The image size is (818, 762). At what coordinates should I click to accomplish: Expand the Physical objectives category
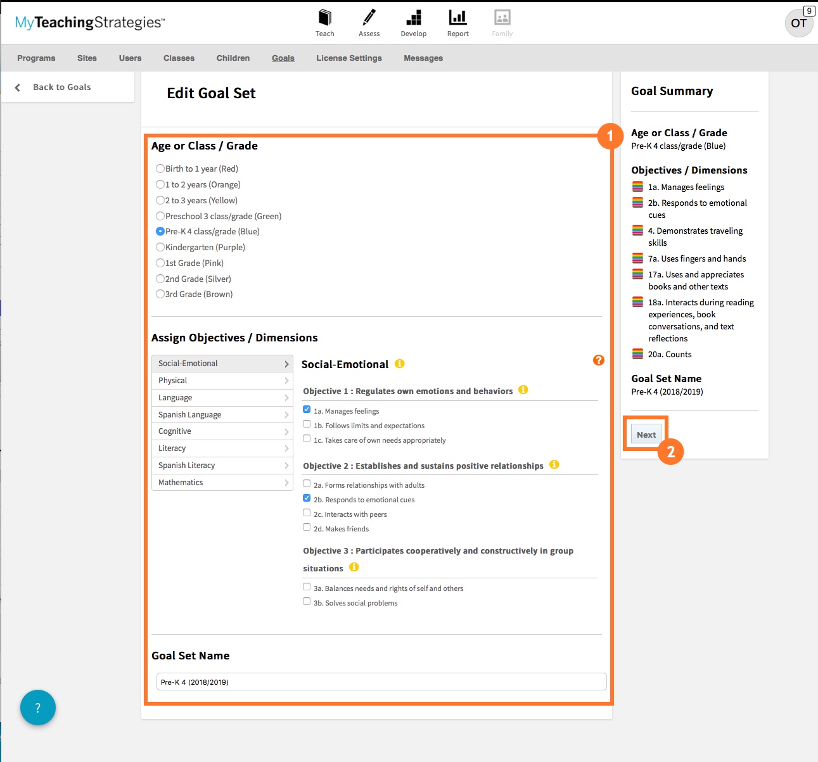click(222, 381)
